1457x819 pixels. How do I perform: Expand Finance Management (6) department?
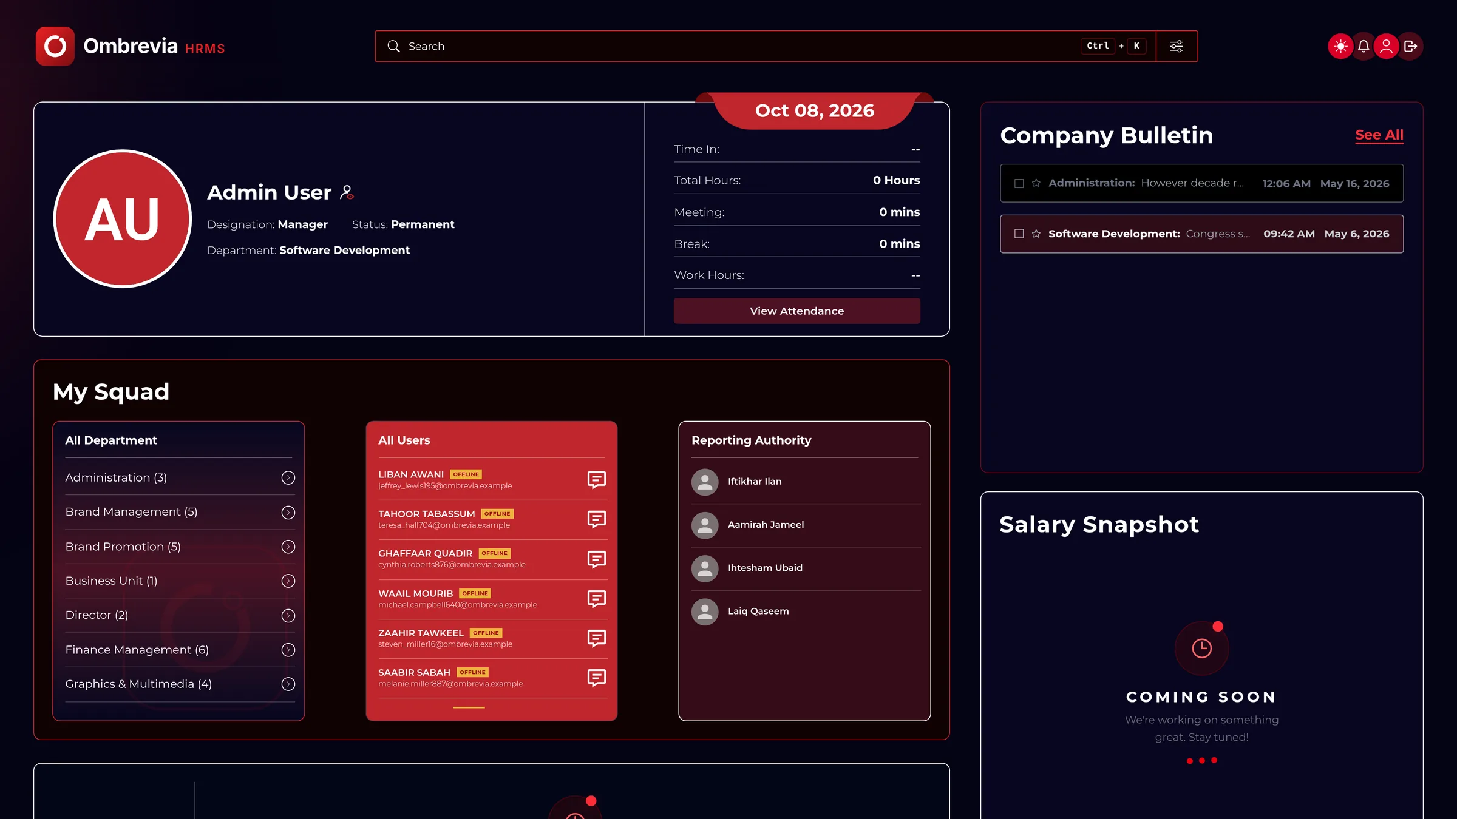click(288, 650)
